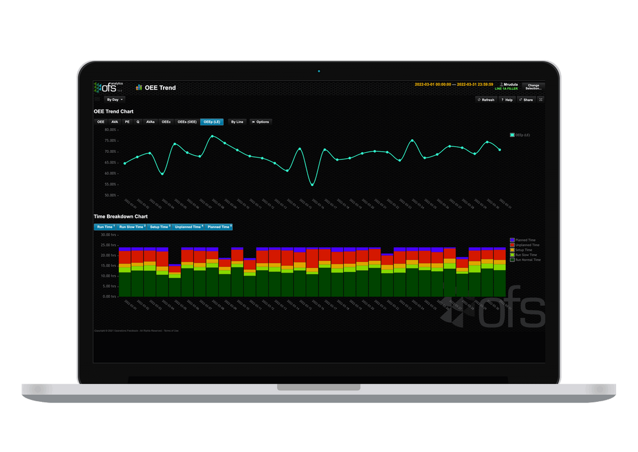The image size is (638, 452).
Task: Click the Unplanned Time red legend swatch
Action: tap(512, 245)
